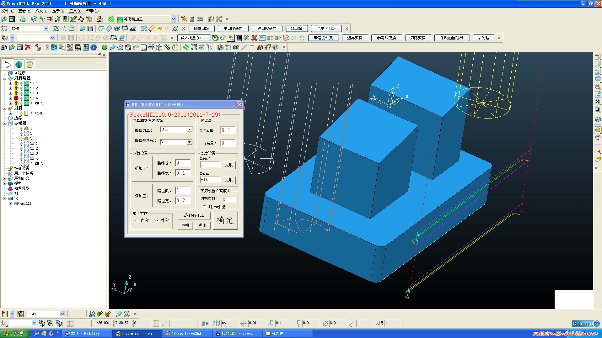Image resolution: width=602 pixels, height=338 pixels.
Task: Expand the pmill2 macro node
Action: coord(10,203)
